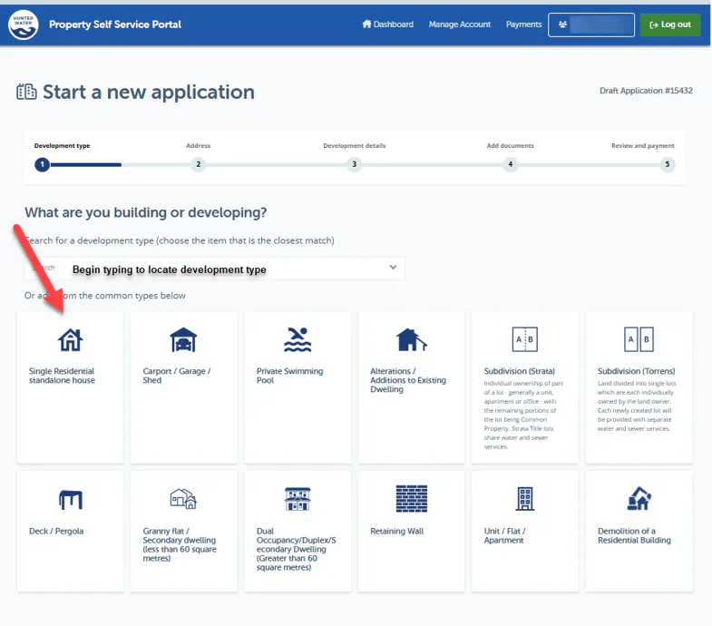Click 'Demolition of a Residential Building' label
This screenshot has height=626, width=712.
(x=634, y=535)
